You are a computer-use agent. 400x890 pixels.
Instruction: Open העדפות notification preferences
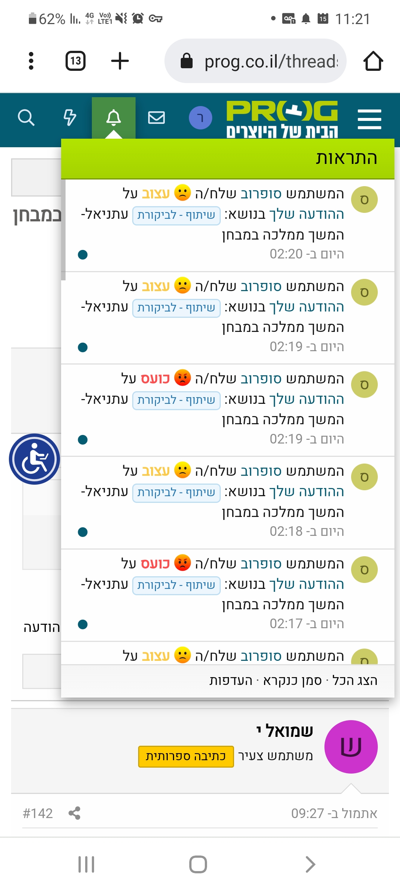pyautogui.click(x=231, y=680)
